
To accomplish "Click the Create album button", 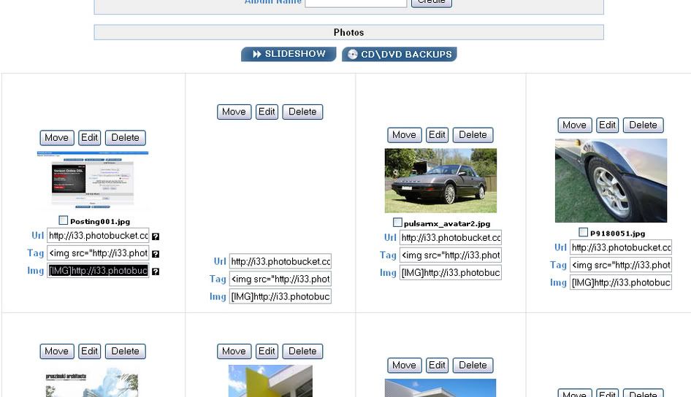I will tap(431, 2).
